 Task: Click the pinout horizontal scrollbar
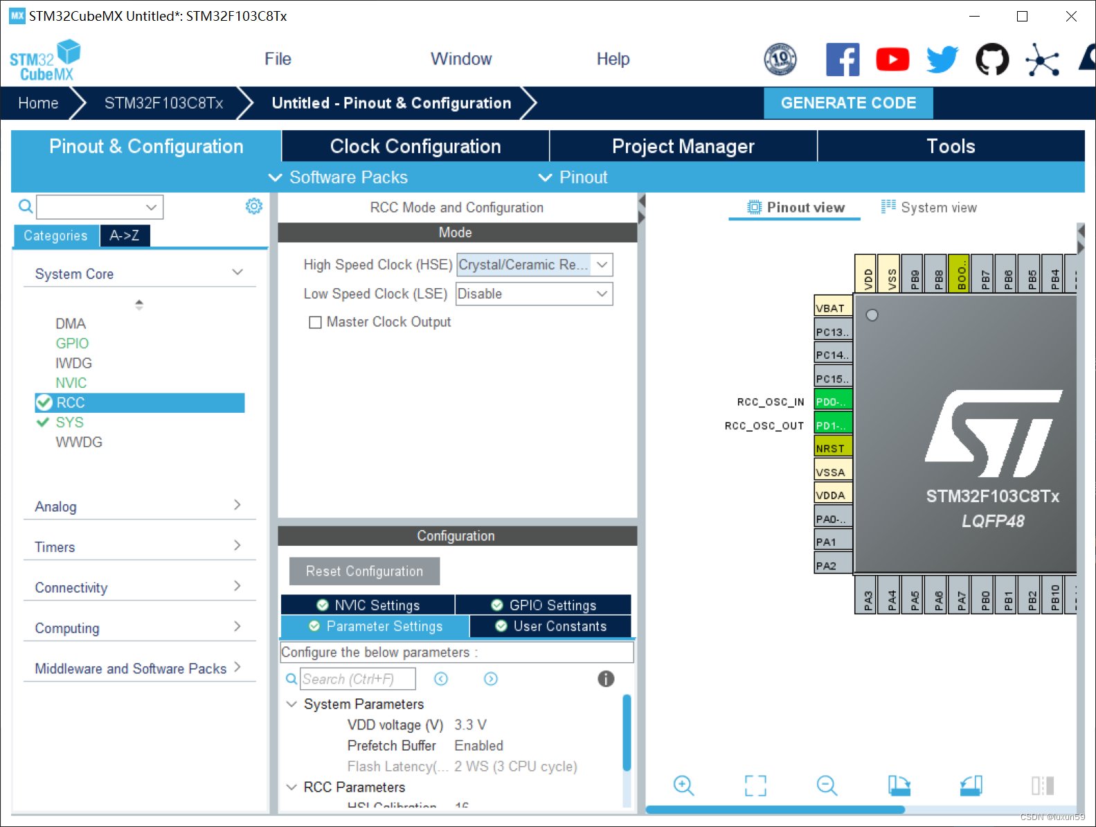pos(775,809)
